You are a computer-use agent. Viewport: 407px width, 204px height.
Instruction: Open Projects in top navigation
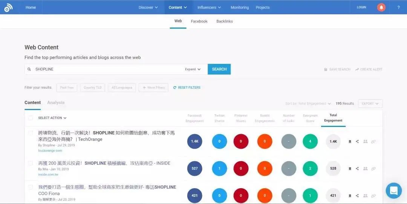click(x=262, y=7)
